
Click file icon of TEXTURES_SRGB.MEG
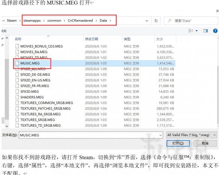pyautogui.click(x=17, y=120)
